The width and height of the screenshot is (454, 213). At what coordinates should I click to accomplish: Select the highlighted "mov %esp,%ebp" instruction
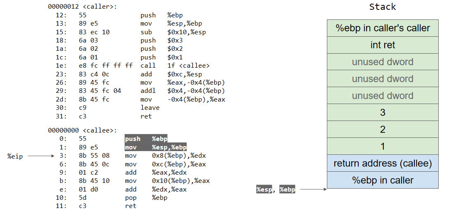(x=156, y=147)
